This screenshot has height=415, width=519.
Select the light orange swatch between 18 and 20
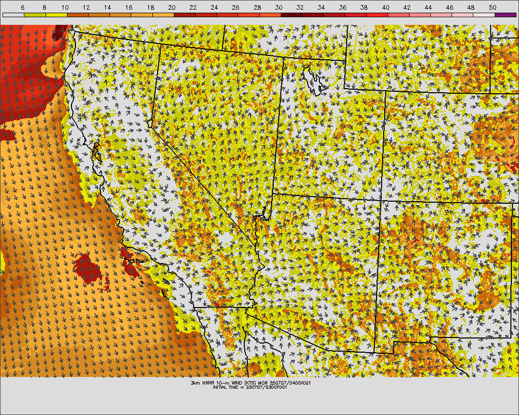pyautogui.click(x=163, y=15)
